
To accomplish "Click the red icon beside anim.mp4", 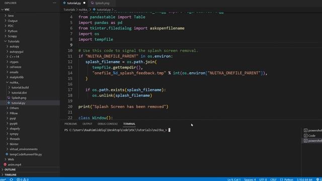I will click(5, 164).
